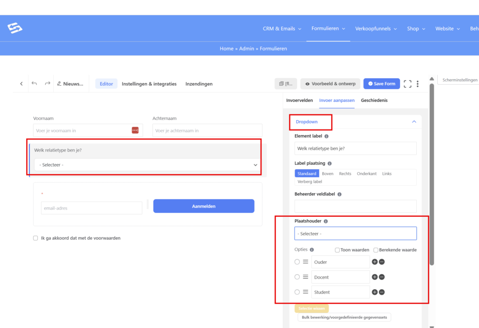
Task: Add option after Ouder
Action: point(375,262)
